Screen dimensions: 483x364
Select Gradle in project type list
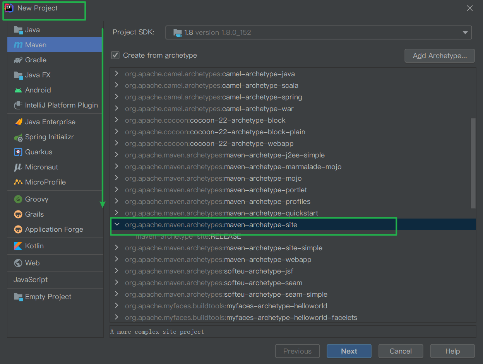coord(55,60)
